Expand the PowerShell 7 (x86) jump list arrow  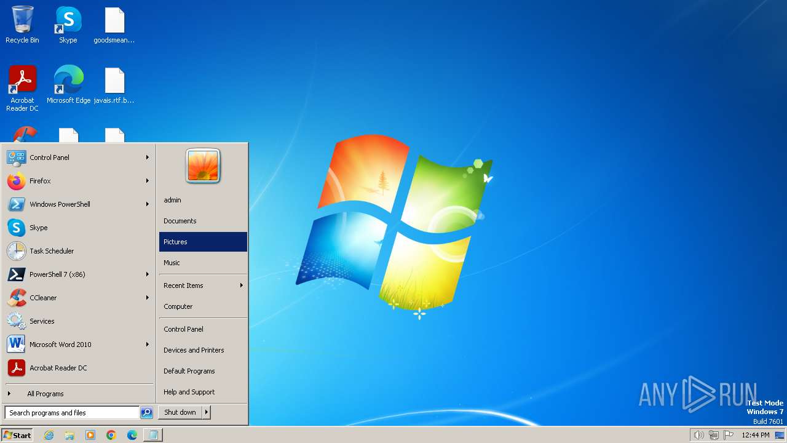click(x=148, y=274)
